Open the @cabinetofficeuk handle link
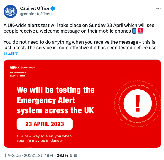Image resolution: width=164 pixels, height=160 pixels. pyautogui.click(x=37, y=14)
